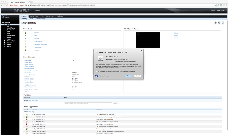The image size is (228, 135).
Task: Click the print icon on System Summary
Action: pos(216,23)
